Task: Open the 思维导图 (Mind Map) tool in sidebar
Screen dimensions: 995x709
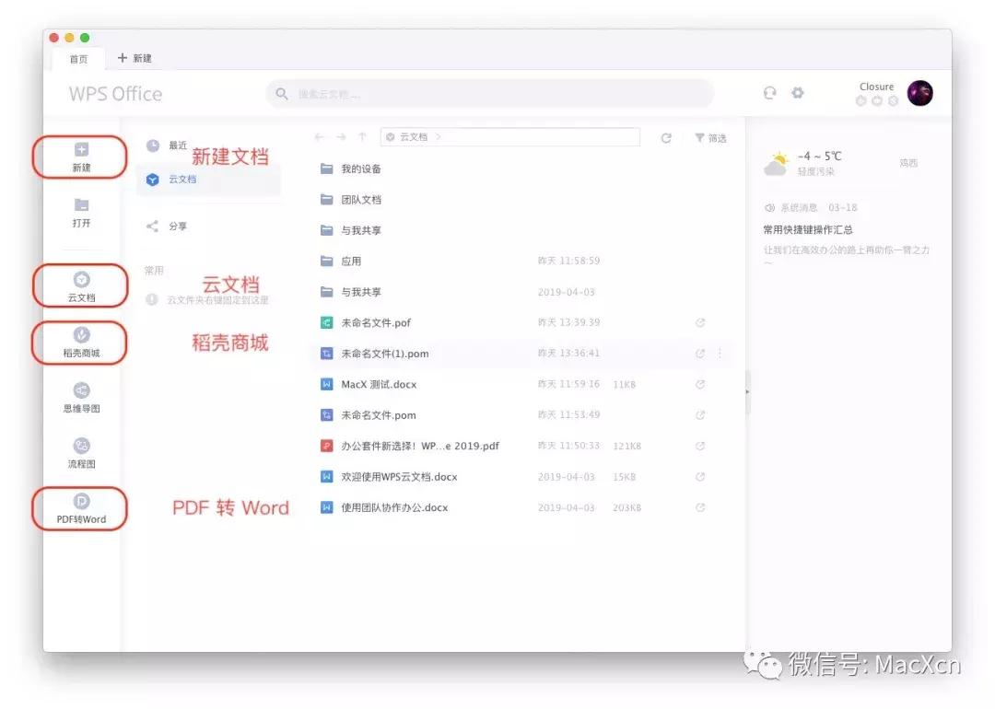Action: tap(80, 398)
